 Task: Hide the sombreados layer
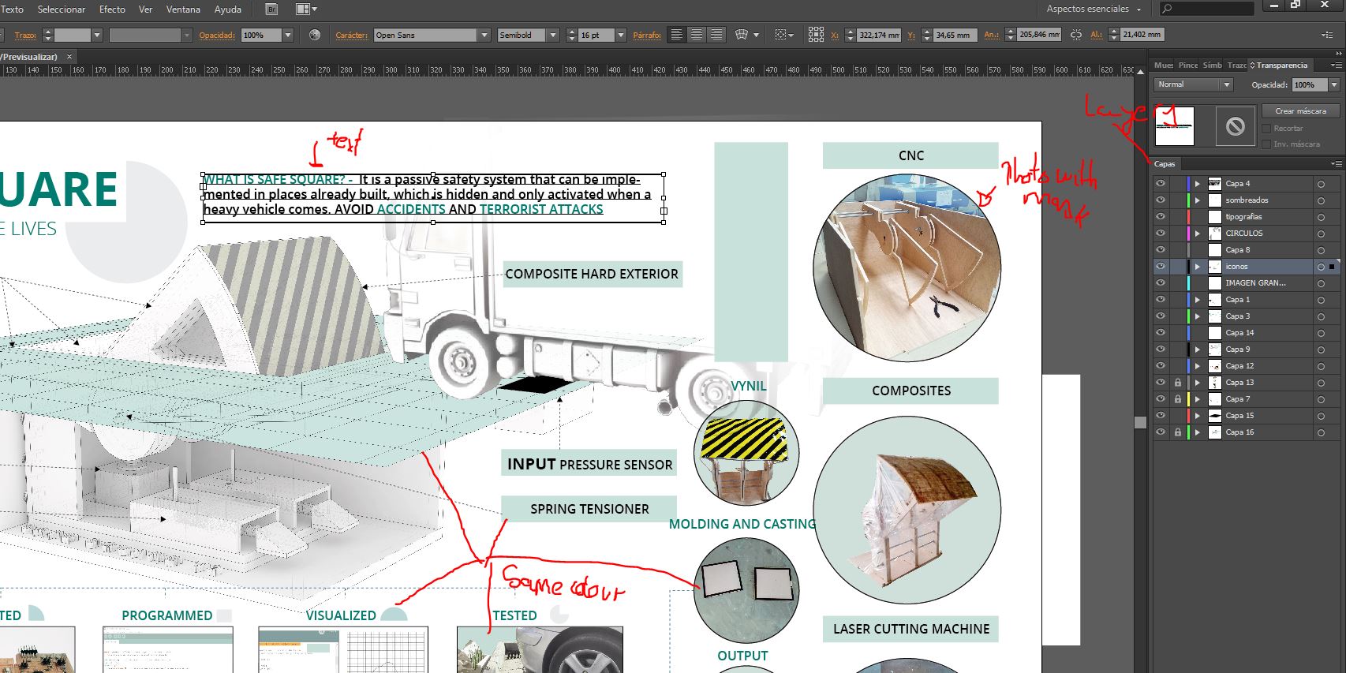coord(1161,200)
